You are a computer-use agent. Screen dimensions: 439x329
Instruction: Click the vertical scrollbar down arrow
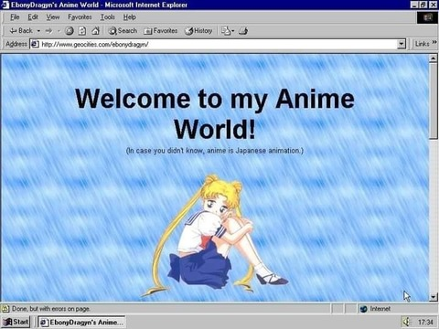pyautogui.click(x=434, y=297)
